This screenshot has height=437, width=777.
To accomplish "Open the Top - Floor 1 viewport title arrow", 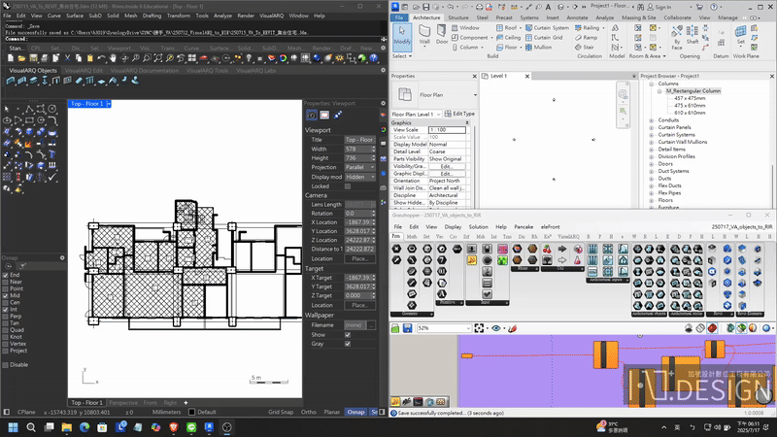I will coord(109,104).
